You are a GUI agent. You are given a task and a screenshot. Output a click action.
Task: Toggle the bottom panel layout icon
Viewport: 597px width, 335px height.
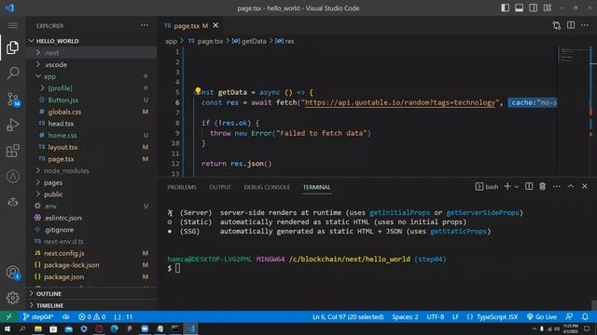(x=519, y=8)
